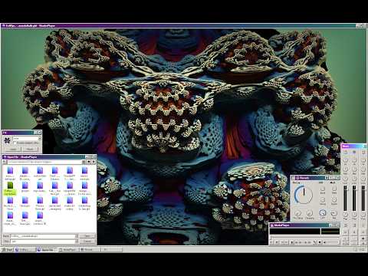Viewport: 368px width, 276px height.
Task: Click the path field in OpenFile window
Action: point(44,162)
